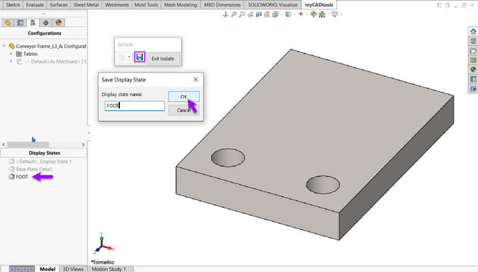This screenshot has height=272, width=478.
Task: Click the scrollbar's left arrow
Action: tap(4, 145)
